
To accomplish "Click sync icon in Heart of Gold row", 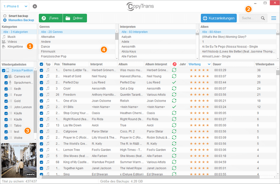I will point(174,76).
